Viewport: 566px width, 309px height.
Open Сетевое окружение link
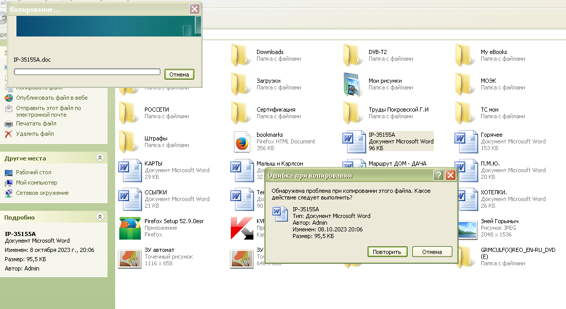(x=42, y=193)
